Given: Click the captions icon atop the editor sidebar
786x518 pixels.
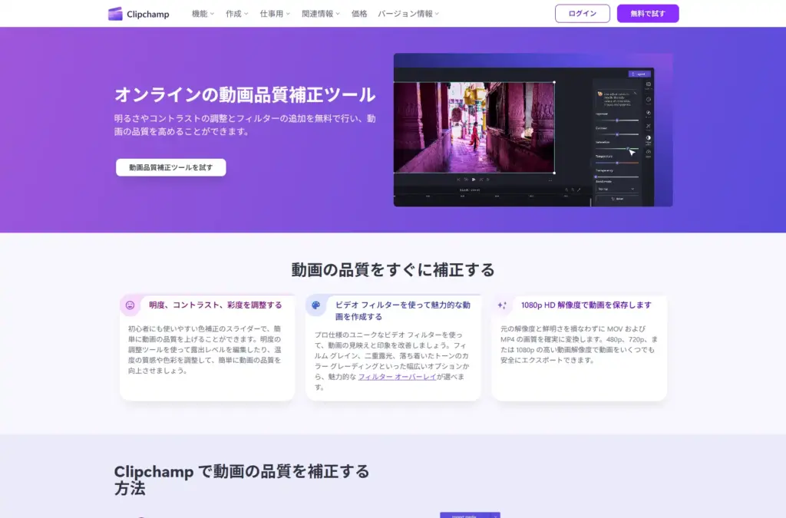Looking at the screenshot, I should pos(648,84).
